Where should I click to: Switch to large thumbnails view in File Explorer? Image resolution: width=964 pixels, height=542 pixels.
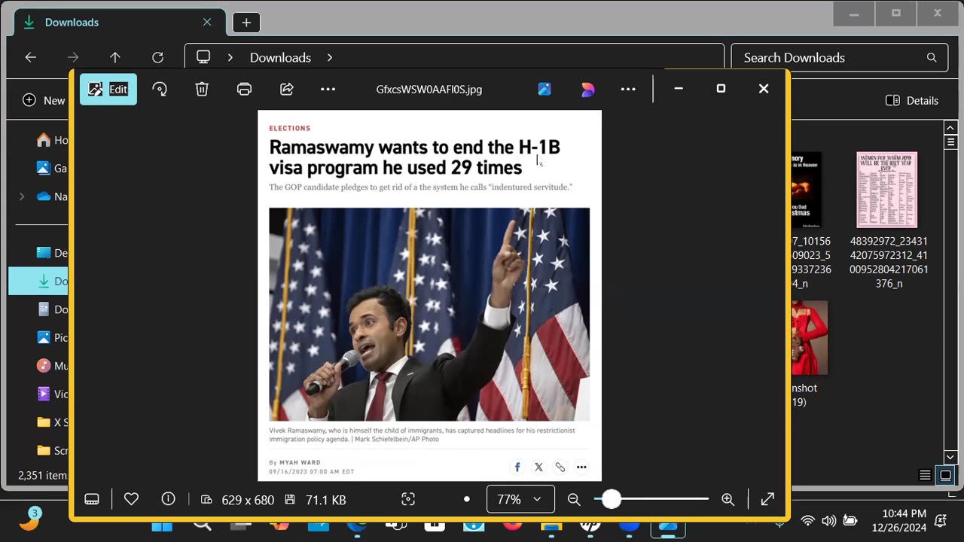[x=945, y=475]
